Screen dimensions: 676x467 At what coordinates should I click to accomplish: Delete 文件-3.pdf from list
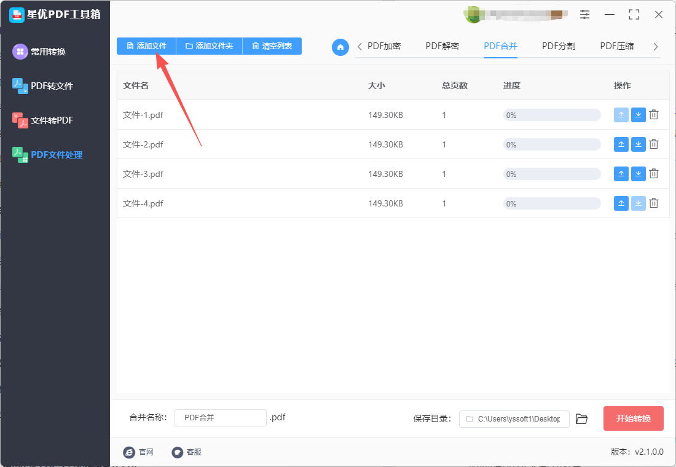[x=654, y=174]
